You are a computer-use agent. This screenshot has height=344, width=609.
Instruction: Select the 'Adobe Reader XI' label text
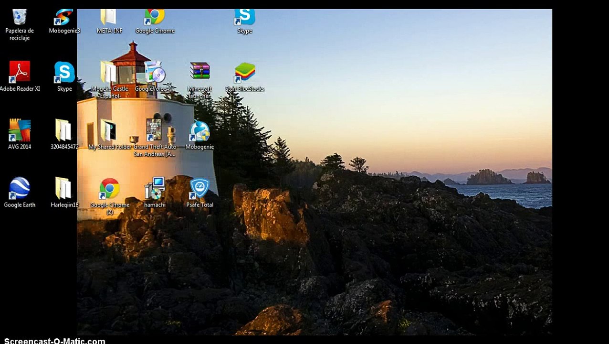20,89
